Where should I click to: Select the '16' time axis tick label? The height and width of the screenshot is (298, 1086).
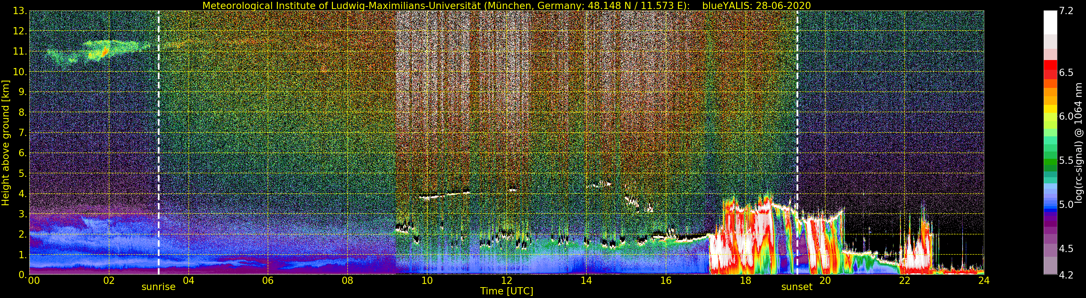[x=666, y=280]
